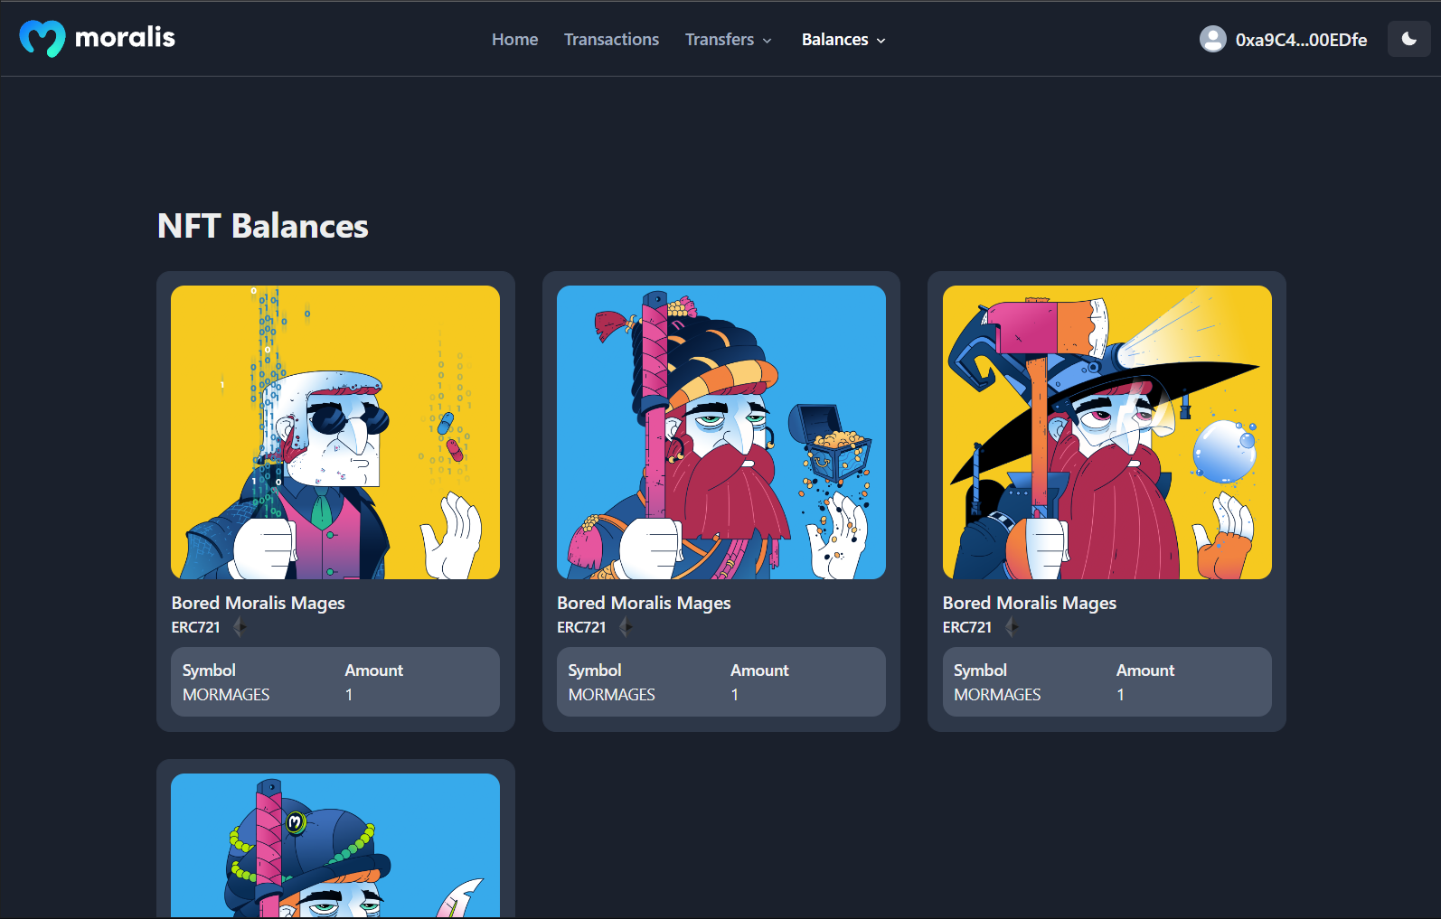Click MORMAGES symbol on the axe mage card
1441x919 pixels.
pyautogui.click(x=997, y=695)
